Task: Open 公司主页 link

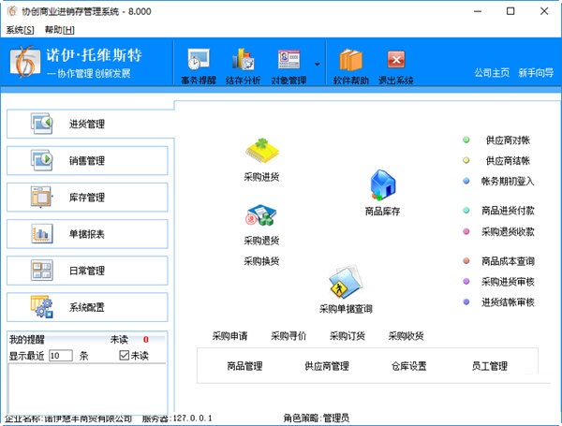Action: click(492, 73)
